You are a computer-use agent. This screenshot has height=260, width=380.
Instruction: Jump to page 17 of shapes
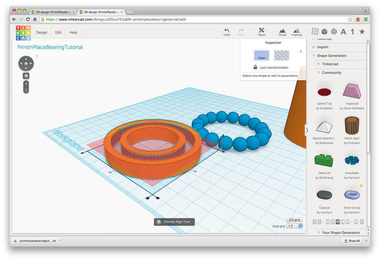tap(332, 222)
